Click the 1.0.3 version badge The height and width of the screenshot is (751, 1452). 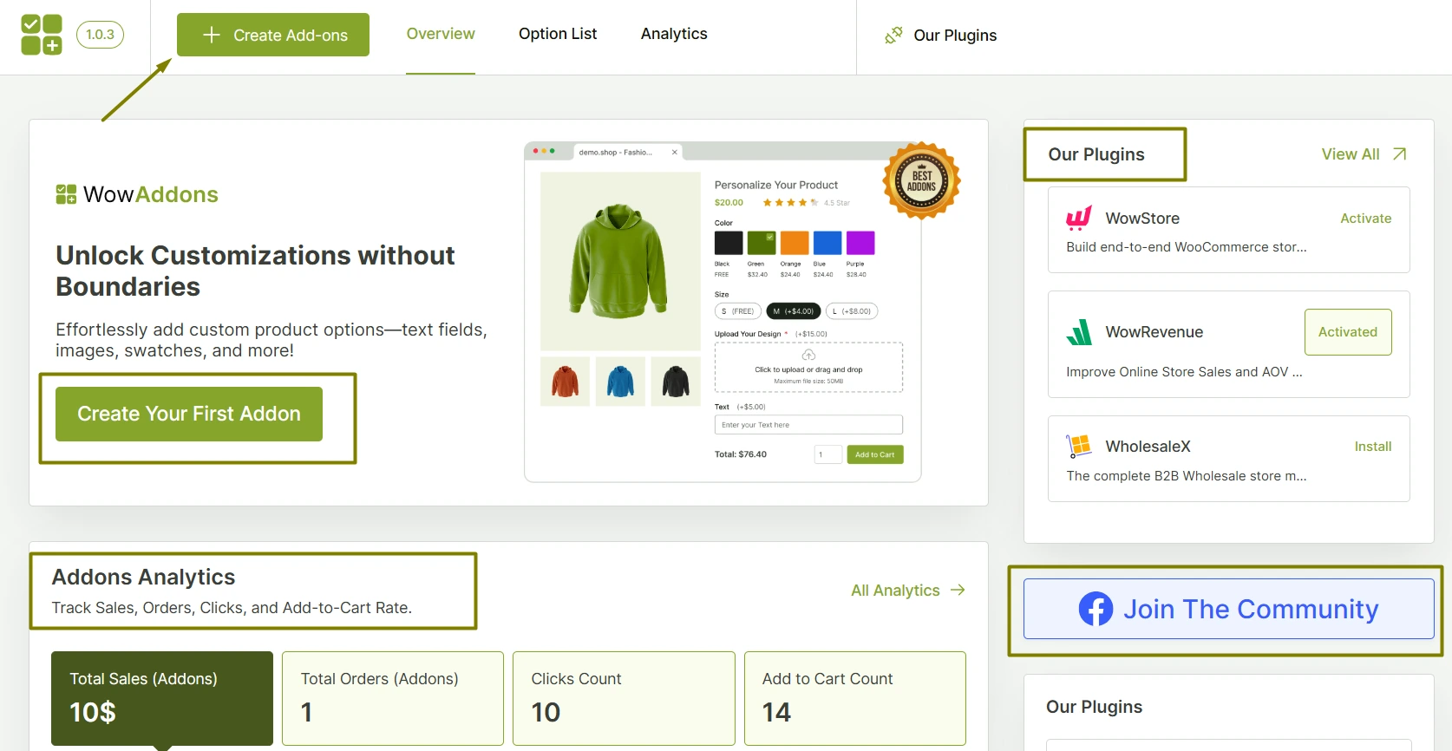click(100, 35)
